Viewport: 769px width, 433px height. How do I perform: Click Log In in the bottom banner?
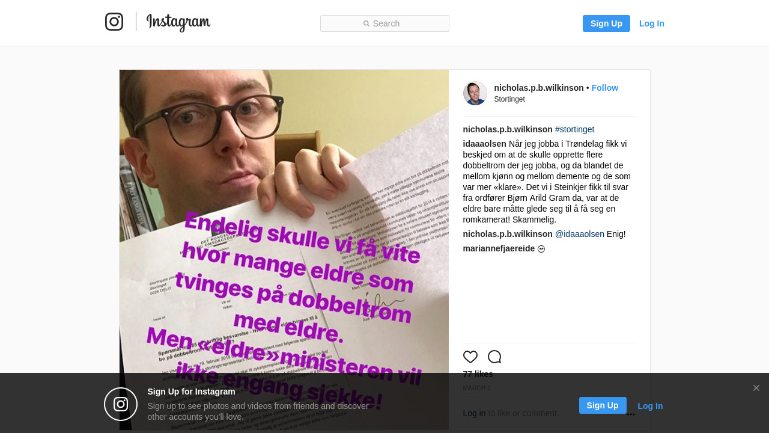(650, 406)
